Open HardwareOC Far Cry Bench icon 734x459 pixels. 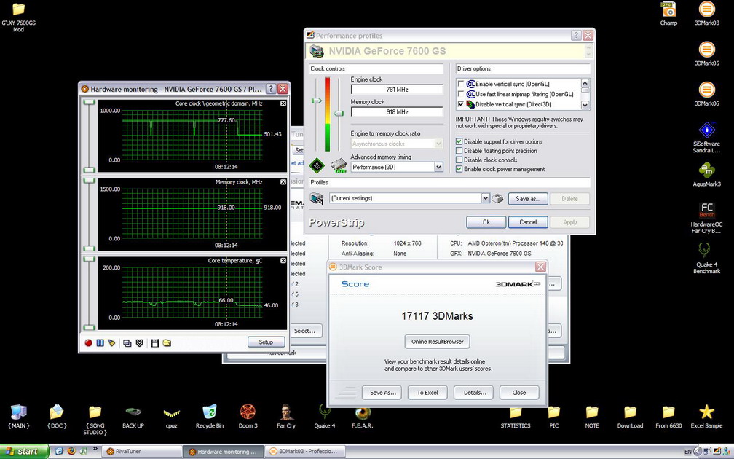click(x=706, y=218)
